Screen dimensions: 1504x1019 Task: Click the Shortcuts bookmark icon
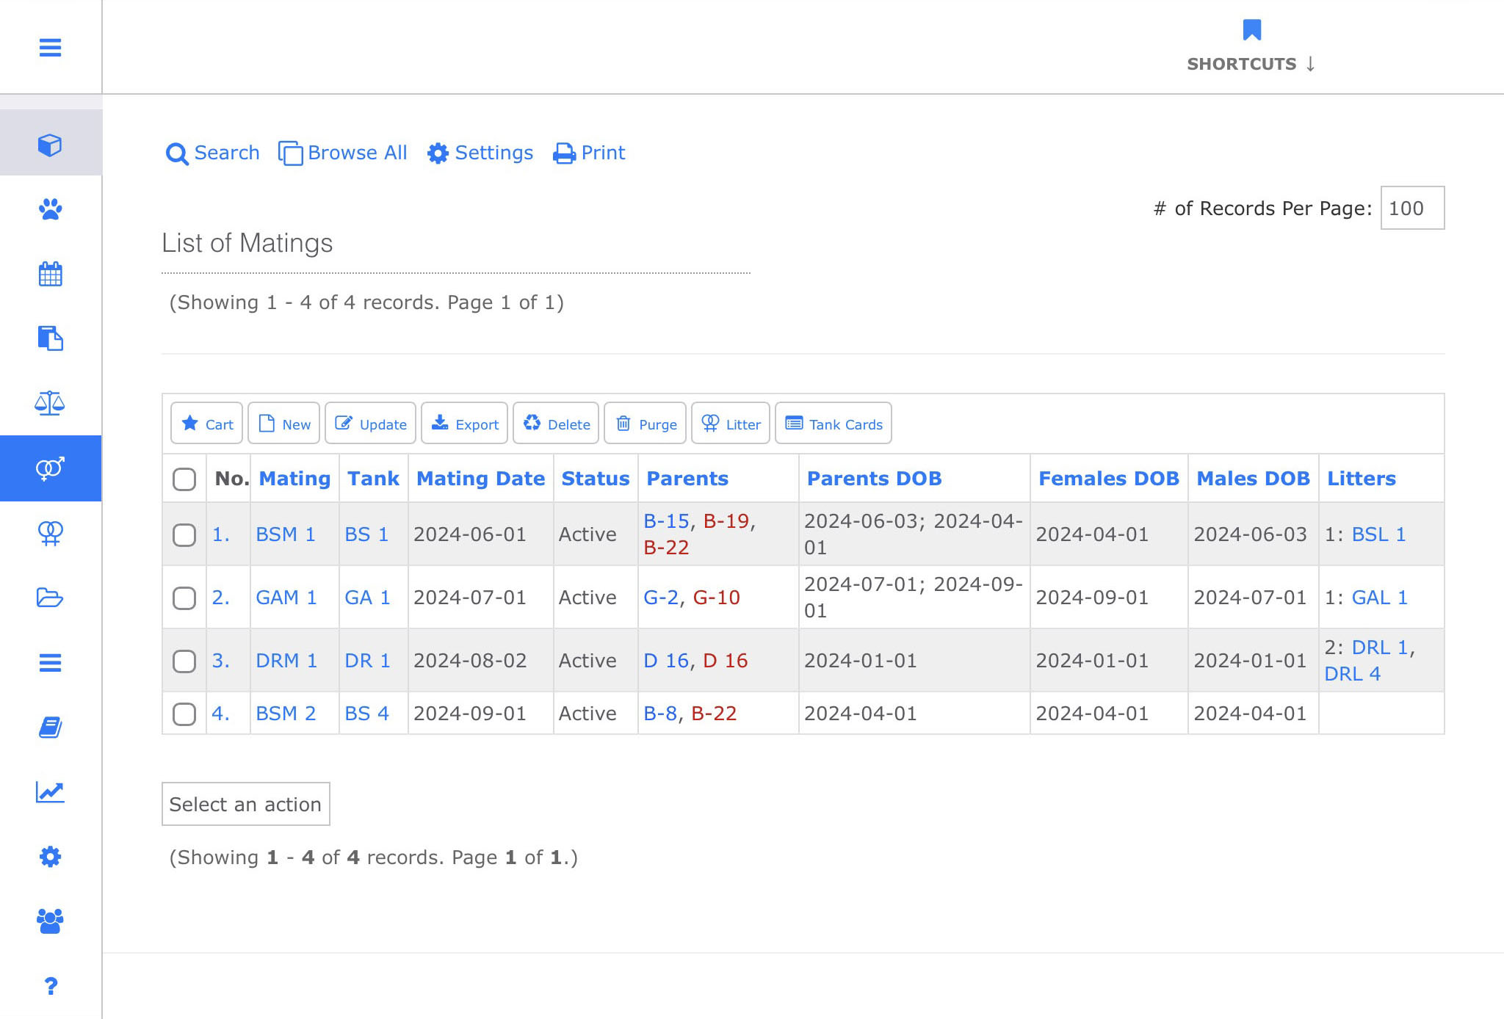[1251, 30]
